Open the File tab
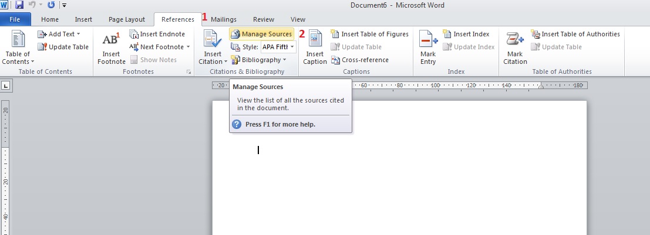Image resolution: width=650 pixels, height=235 pixels. [x=15, y=19]
